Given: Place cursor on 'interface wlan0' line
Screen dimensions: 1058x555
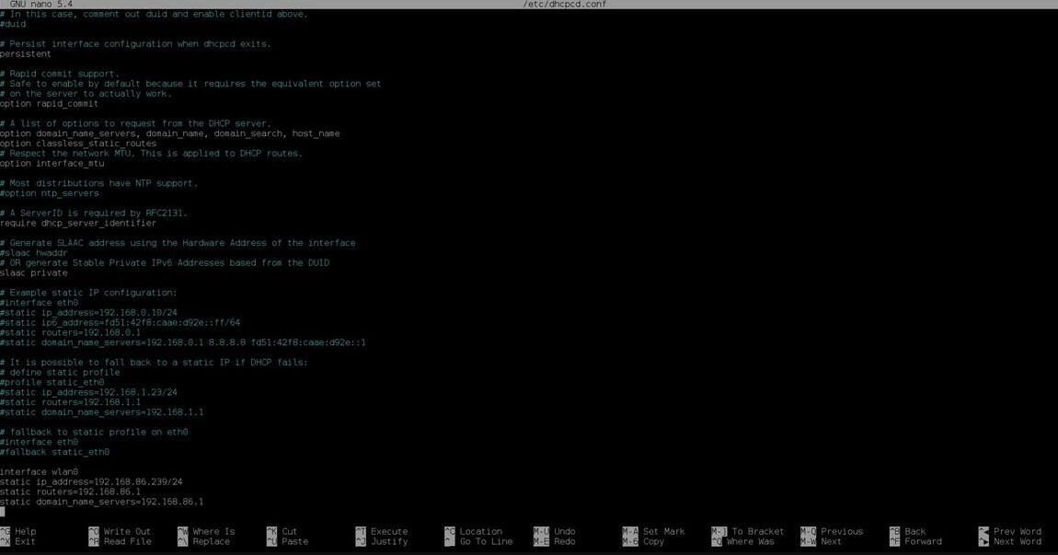Looking at the screenshot, I should click(x=39, y=472).
